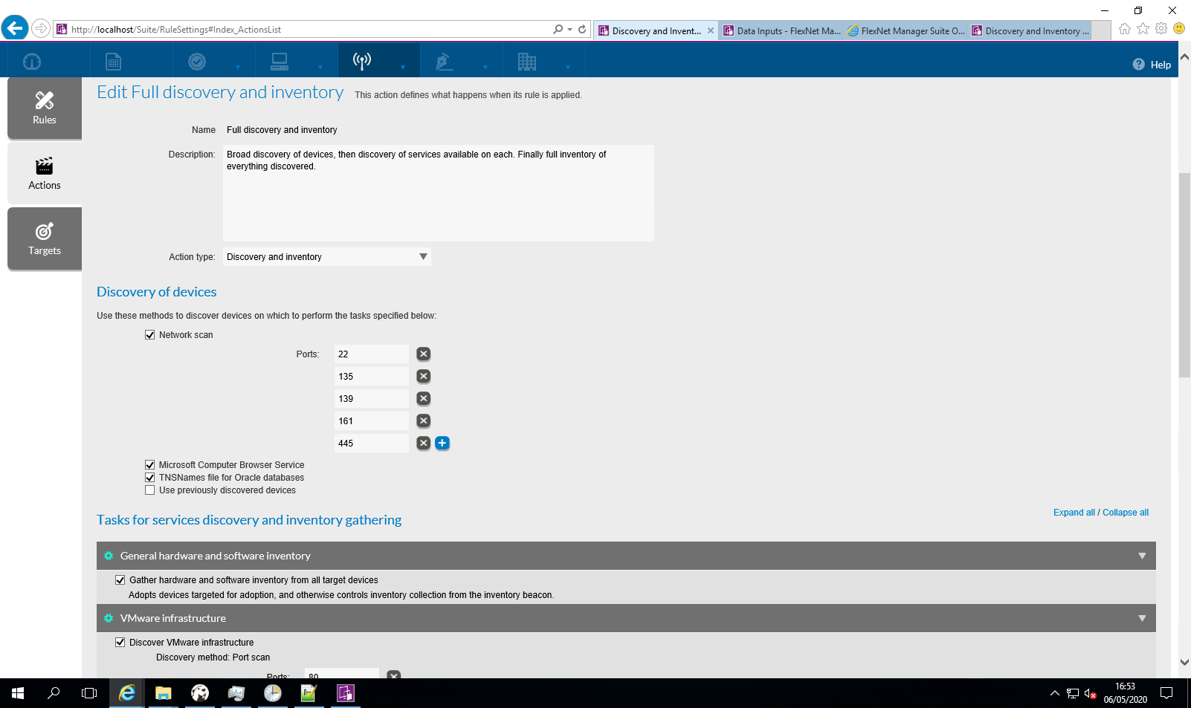Click the Expand all link
The height and width of the screenshot is (708, 1191).
tap(1074, 513)
